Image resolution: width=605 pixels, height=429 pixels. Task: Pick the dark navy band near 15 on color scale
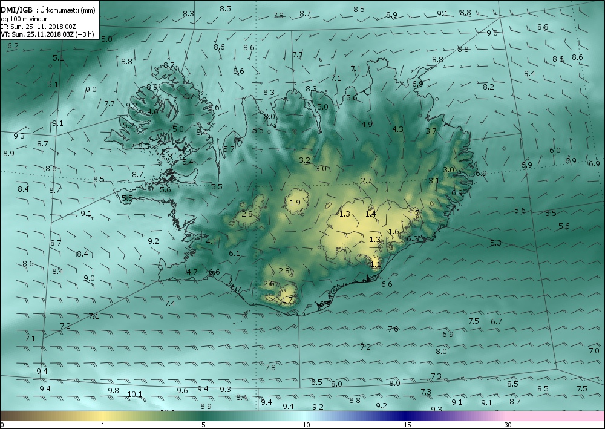(407, 416)
